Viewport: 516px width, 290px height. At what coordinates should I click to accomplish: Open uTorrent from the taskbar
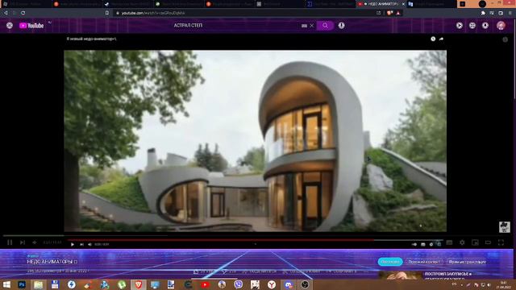122,284
